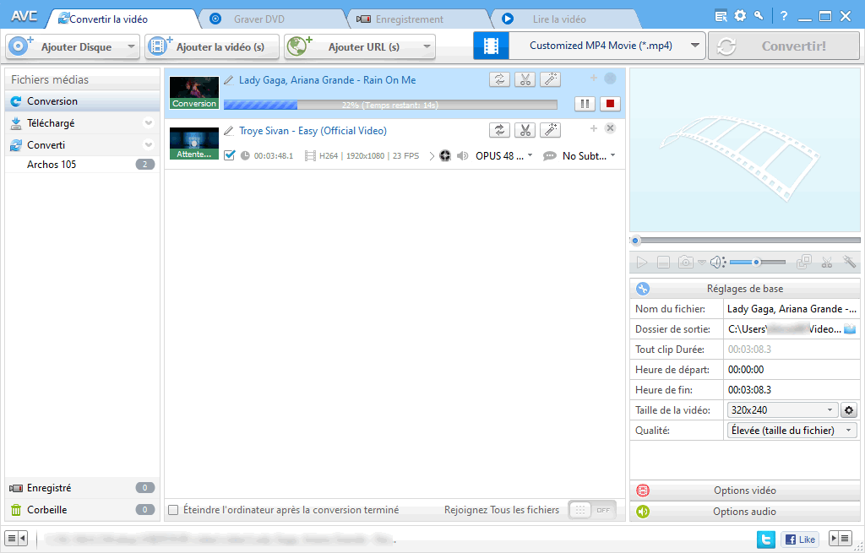The image size is (865, 553).
Task: Open the task list icon in the title bar
Action: 721,16
